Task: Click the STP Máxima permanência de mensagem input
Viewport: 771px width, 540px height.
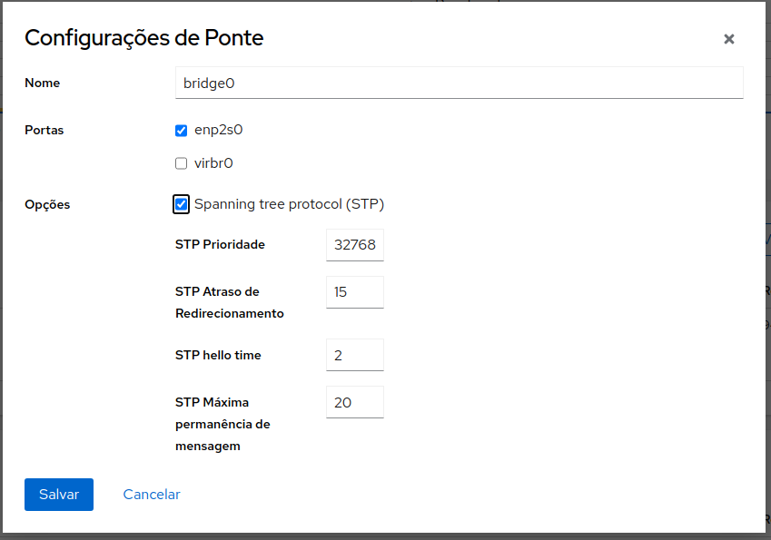Action: (x=354, y=402)
